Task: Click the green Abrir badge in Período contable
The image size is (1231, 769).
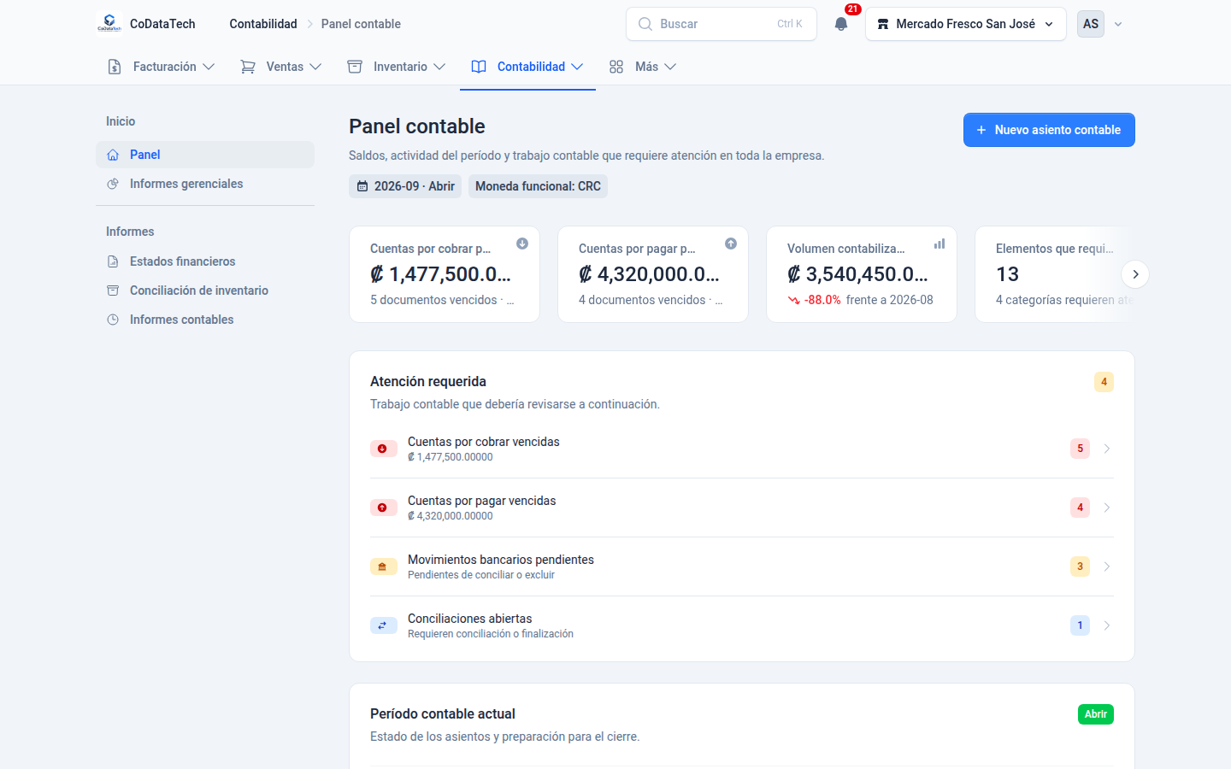Action: tap(1096, 714)
